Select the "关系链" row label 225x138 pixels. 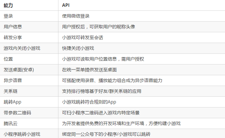[x=11, y=91]
